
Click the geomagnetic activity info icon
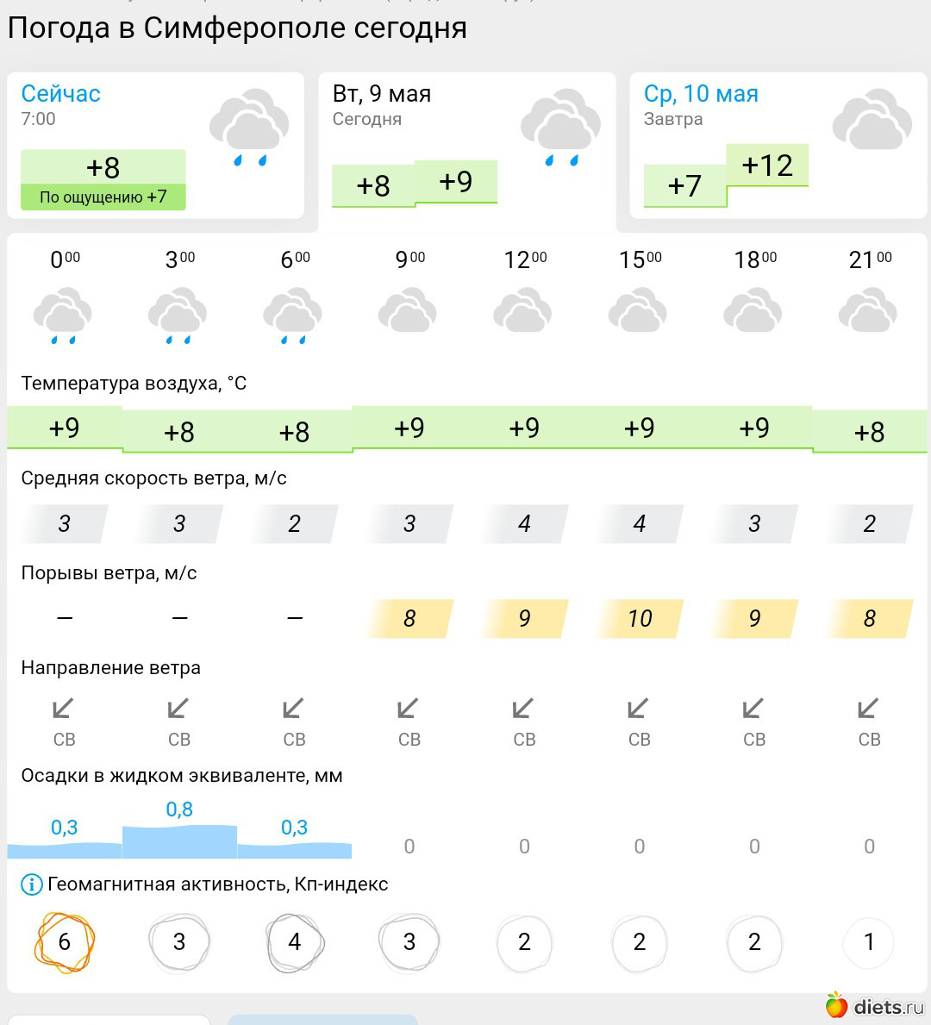coord(31,884)
